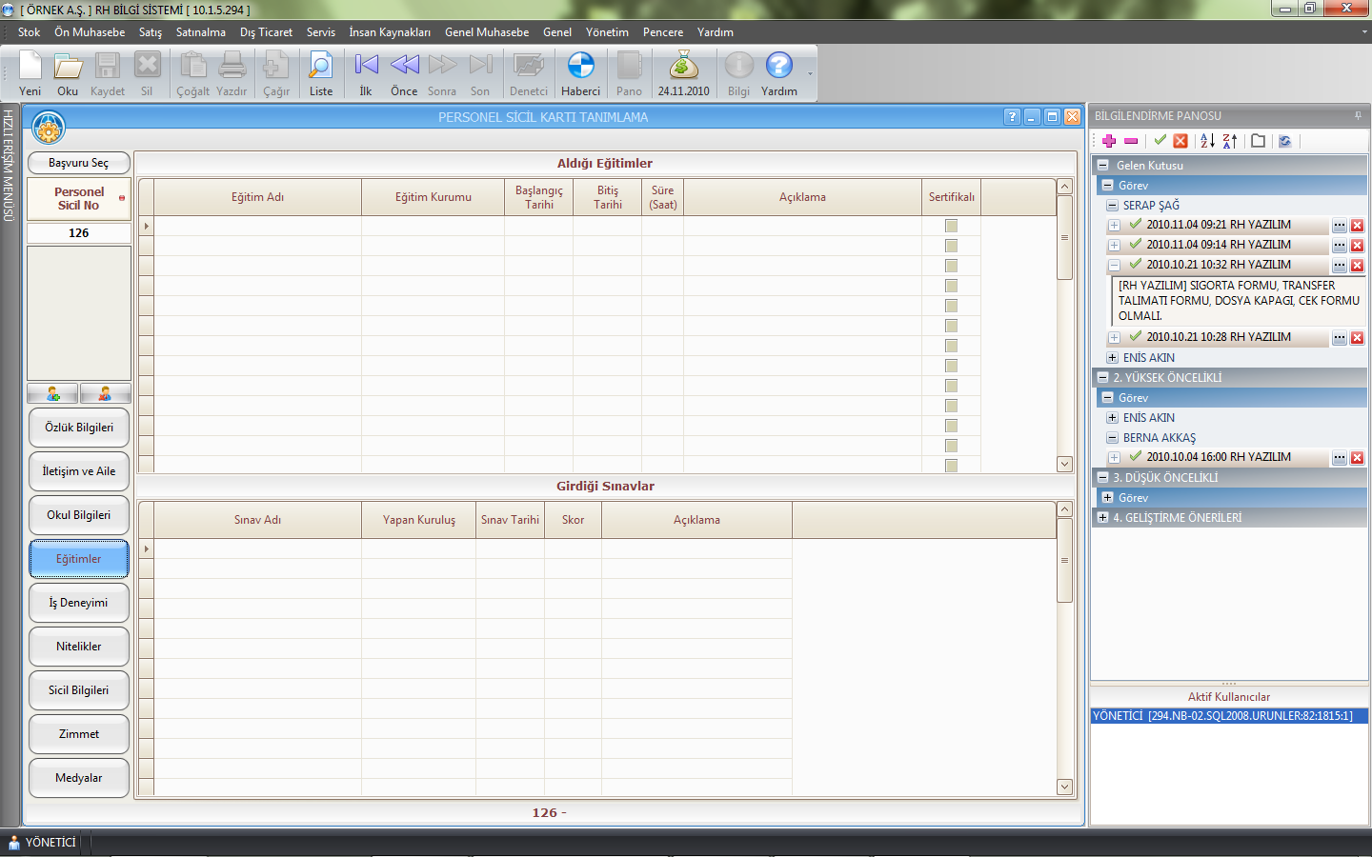Click the money bag date icon 24.11.2010

coord(683,67)
